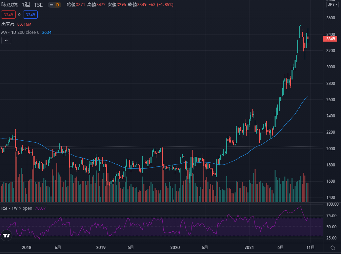341x254 pixels.
Task: Click the 2018 time axis label
Action: [26, 248]
